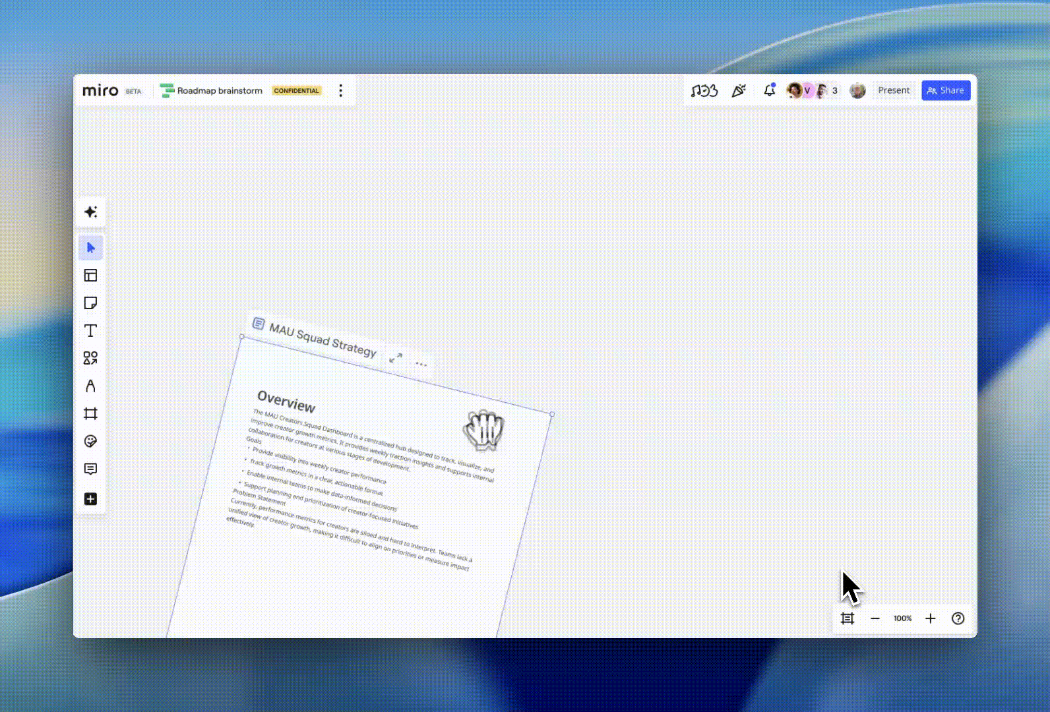
Task: Click the Share button
Action: [945, 90]
